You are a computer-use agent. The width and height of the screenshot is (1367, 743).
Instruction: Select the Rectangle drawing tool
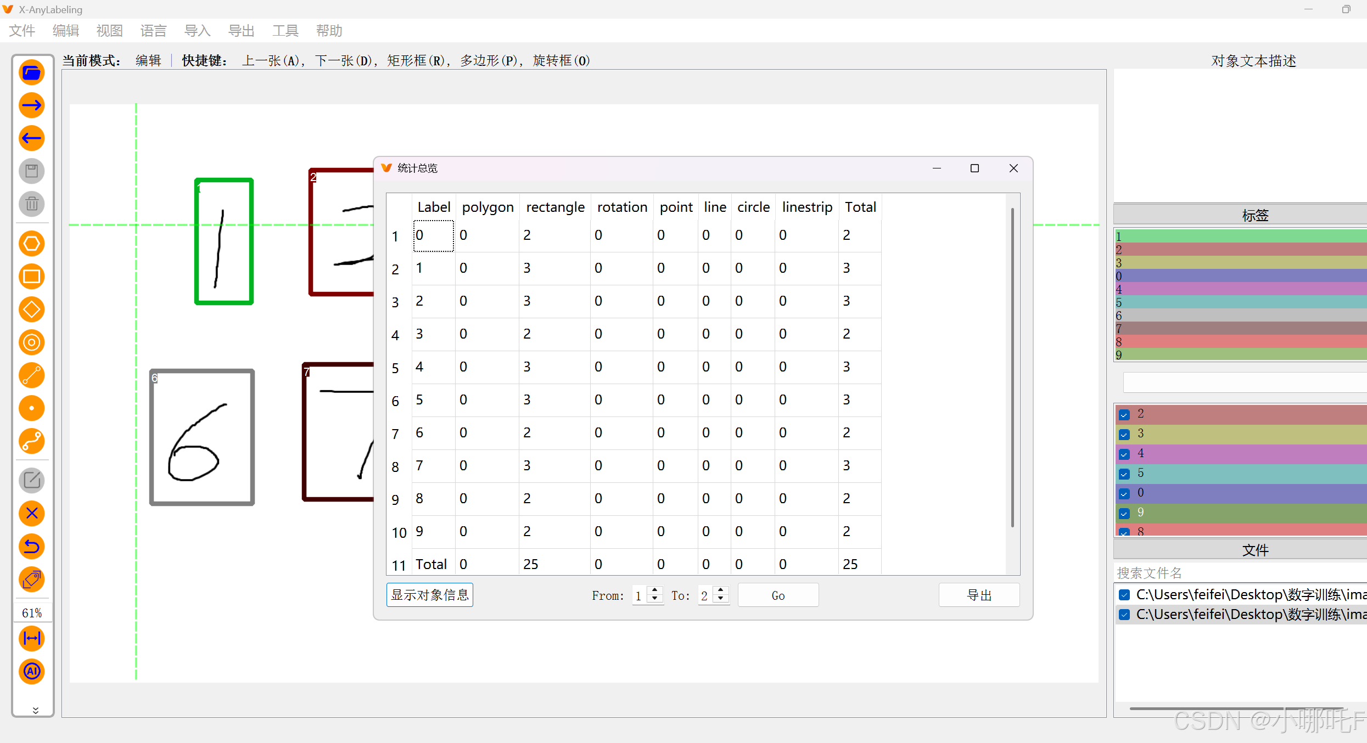[x=32, y=277]
